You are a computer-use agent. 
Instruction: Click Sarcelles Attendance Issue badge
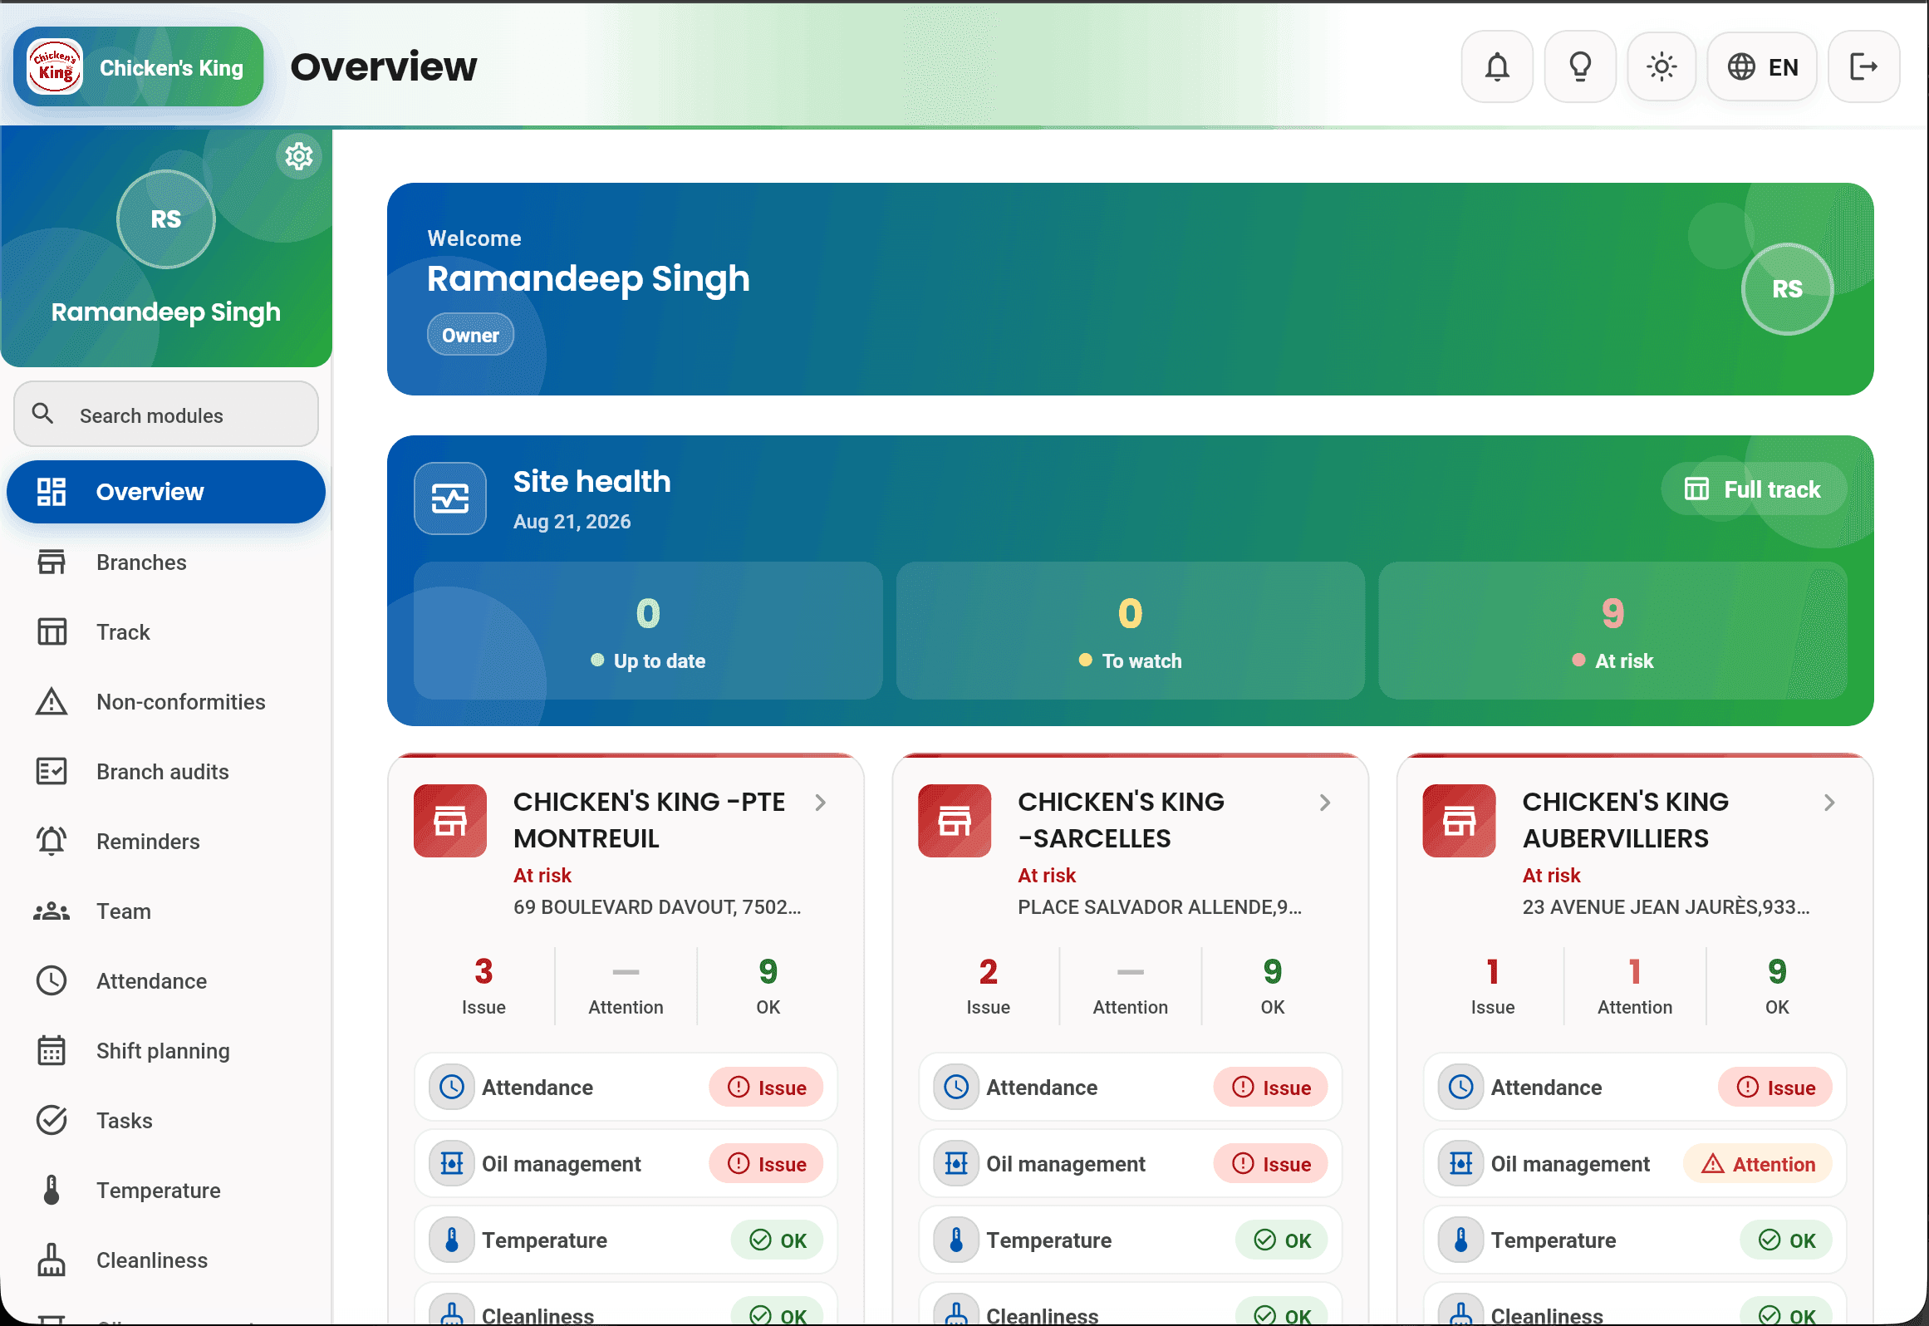click(1270, 1088)
